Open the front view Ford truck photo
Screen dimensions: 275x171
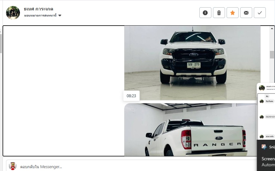192,63
